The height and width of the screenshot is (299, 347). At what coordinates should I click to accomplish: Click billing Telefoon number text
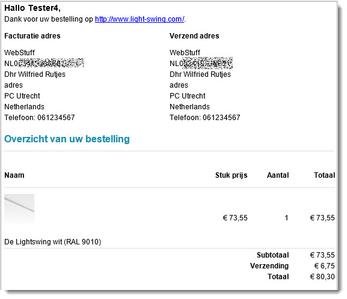click(x=40, y=118)
